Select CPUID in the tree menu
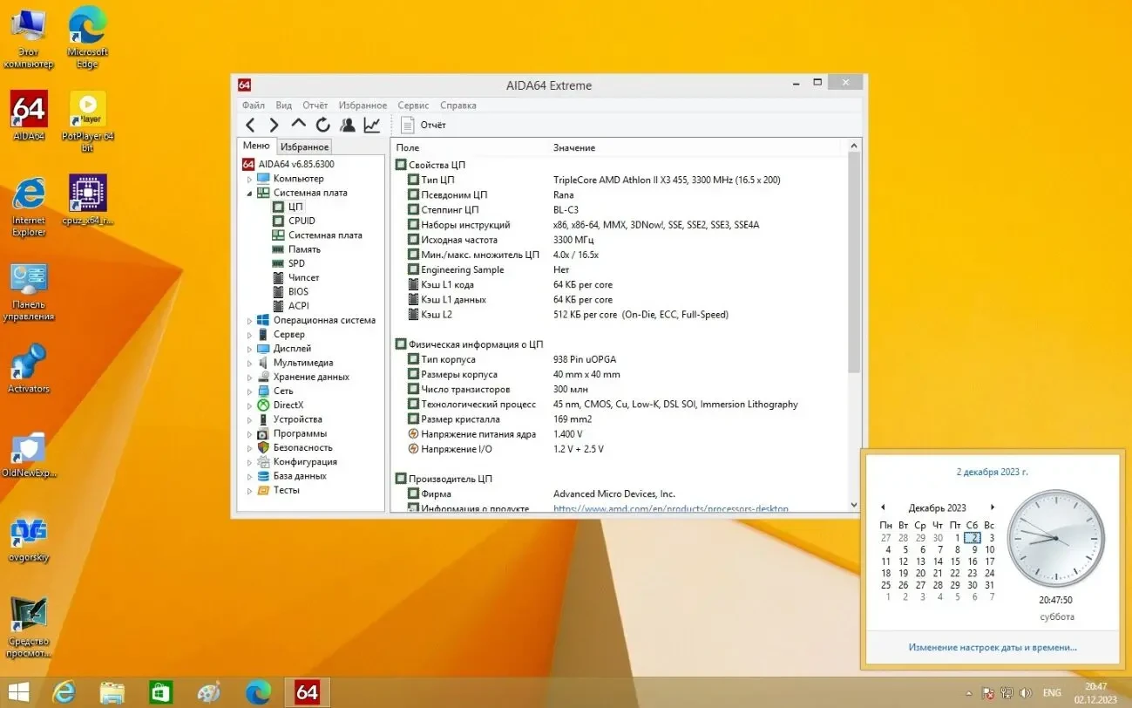1132x708 pixels. (x=302, y=221)
